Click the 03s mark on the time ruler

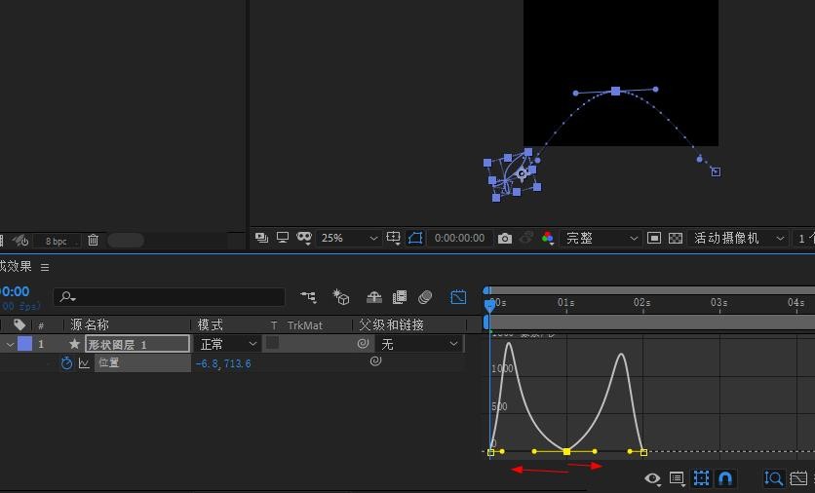[x=718, y=302]
